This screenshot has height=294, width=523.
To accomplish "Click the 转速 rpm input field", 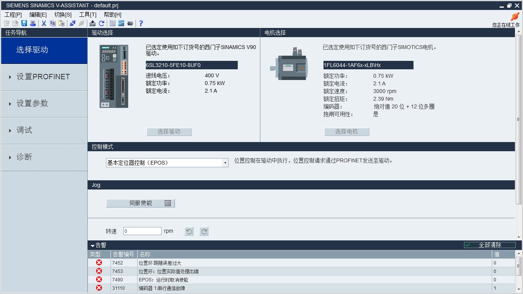I will [142, 231].
